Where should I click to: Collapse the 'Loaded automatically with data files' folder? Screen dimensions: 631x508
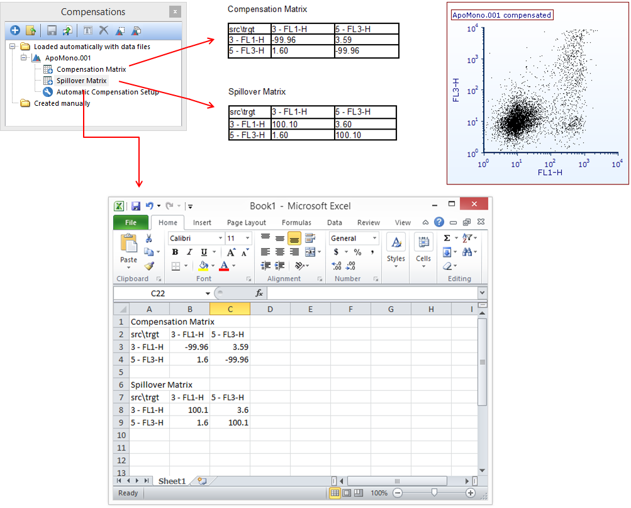point(13,47)
